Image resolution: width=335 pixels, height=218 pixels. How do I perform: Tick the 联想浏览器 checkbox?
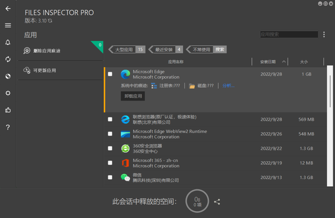110,119
